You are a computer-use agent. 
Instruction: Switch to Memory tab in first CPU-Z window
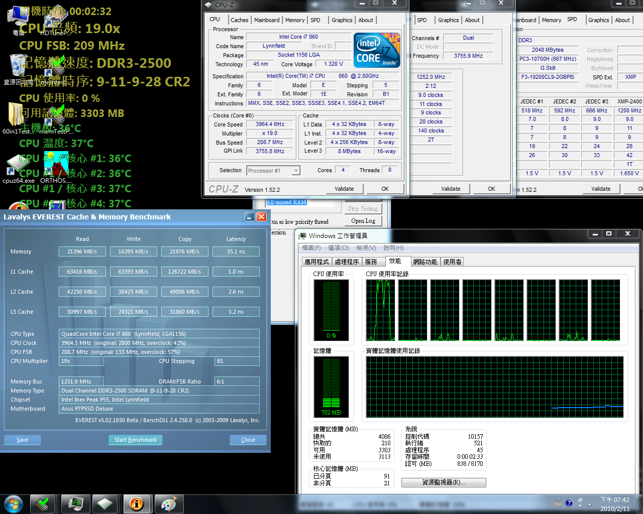click(x=295, y=20)
